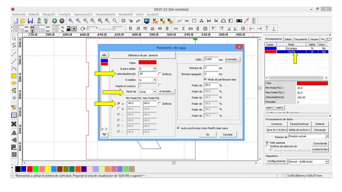Open the Device USB Auto dropdown
The height and width of the screenshot is (192, 342).
coord(326,162)
